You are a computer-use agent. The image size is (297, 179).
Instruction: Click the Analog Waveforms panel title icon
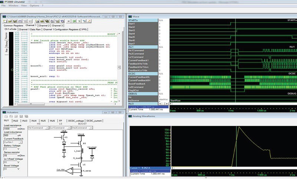point(130,117)
